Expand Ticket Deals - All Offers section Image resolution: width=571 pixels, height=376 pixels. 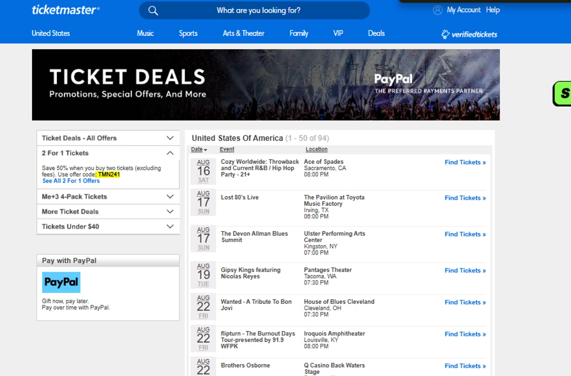108,138
